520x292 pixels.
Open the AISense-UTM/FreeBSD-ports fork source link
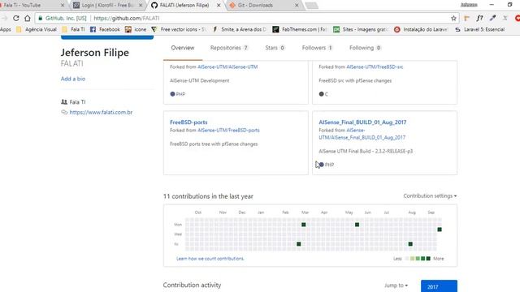228,131
